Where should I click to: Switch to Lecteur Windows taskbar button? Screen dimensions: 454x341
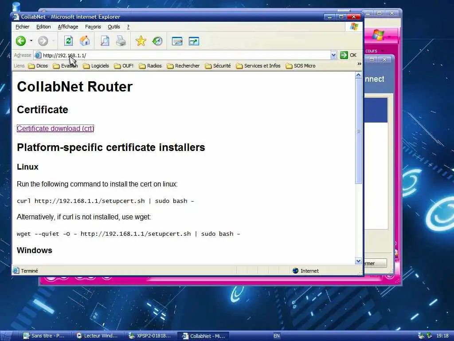tap(98, 336)
